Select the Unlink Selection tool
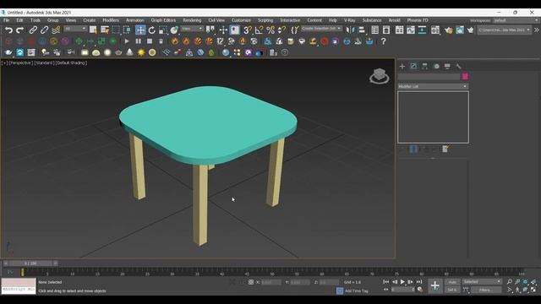This screenshot has height=304, width=541. point(44,30)
